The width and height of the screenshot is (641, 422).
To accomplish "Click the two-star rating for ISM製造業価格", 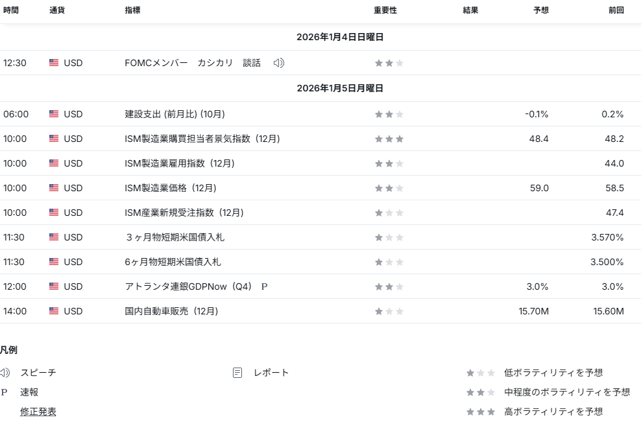I will pos(389,188).
